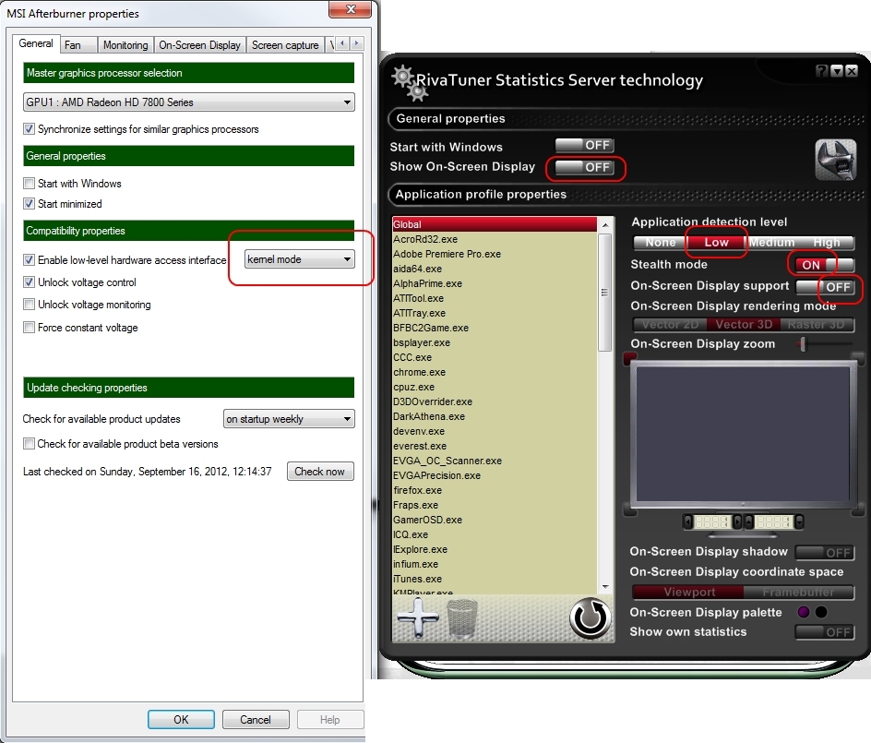The width and height of the screenshot is (871, 743).
Task: Click the RivaTuner gear logo icon
Action: coord(410,83)
